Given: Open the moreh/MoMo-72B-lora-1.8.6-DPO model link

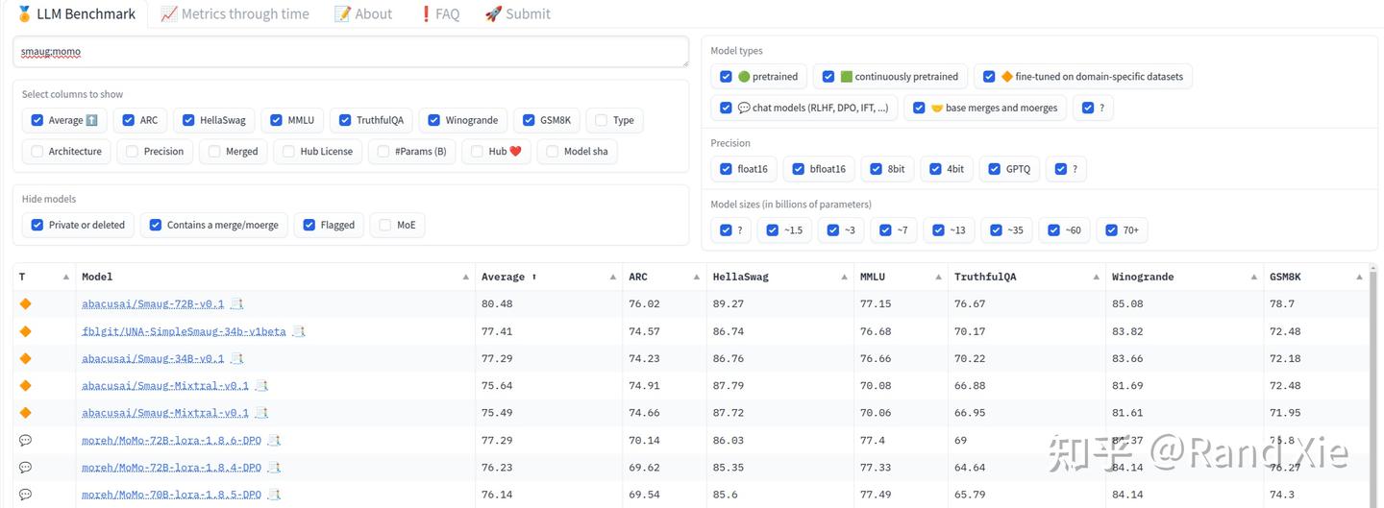Looking at the screenshot, I should (x=171, y=441).
